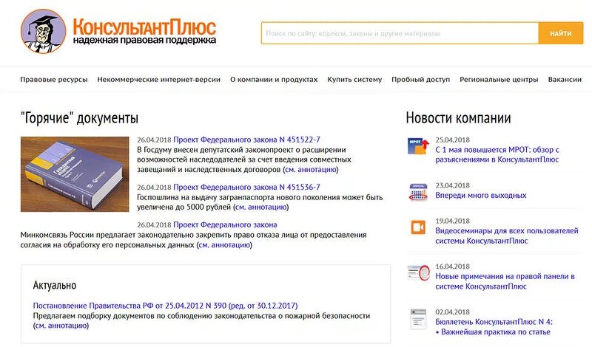The width and height of the screenshot is (592, 347).
Task: Open Новые примечания на правой панели news
Action: [x=505, y=281]
